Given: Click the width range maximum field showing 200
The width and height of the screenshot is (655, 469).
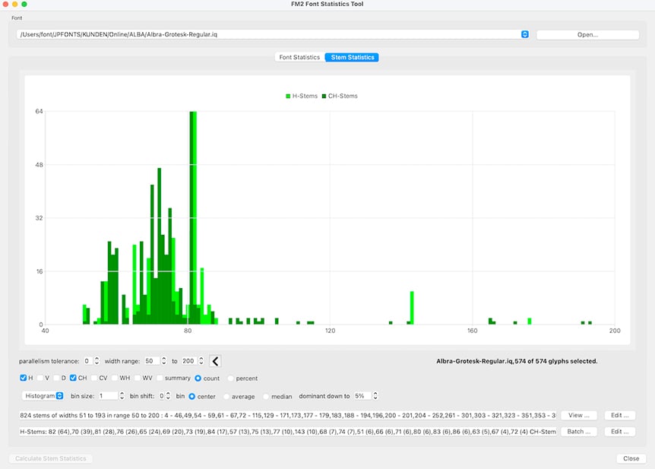Looking at the screenshot, I should pyautogui.click(x=188, y=361).
